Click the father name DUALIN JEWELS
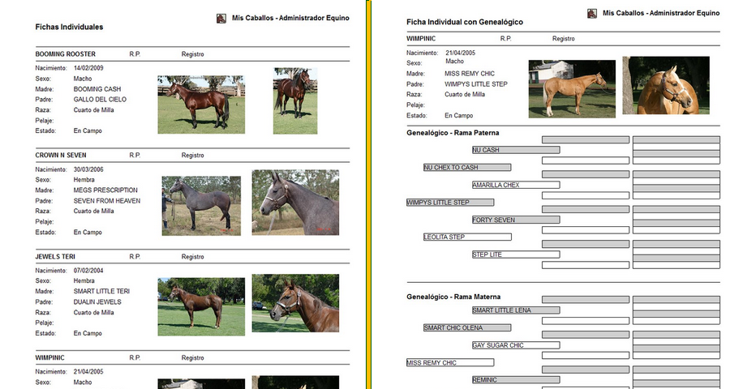The width and height of the screenshot is (730, 389). point(97,301)
